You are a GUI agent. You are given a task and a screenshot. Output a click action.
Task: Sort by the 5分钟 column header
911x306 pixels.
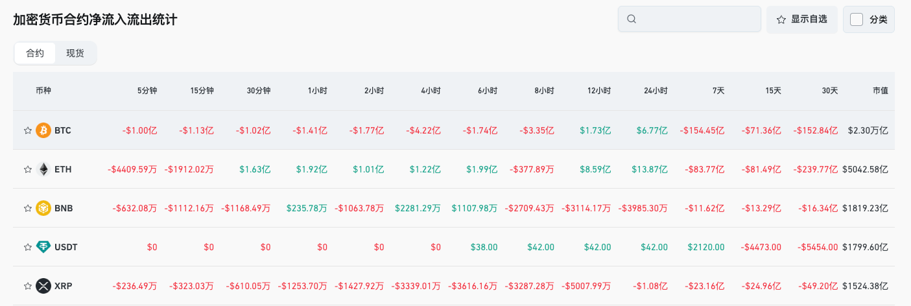(147, 91)
